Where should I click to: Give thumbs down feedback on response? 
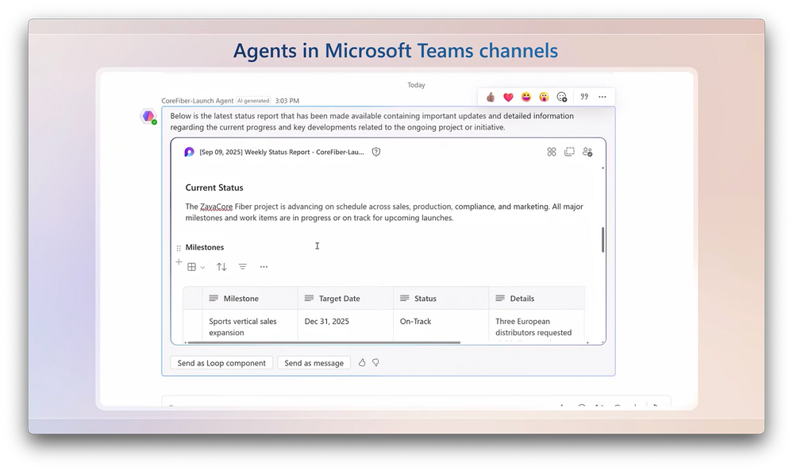pyautogui.click(x=375, y=363)
